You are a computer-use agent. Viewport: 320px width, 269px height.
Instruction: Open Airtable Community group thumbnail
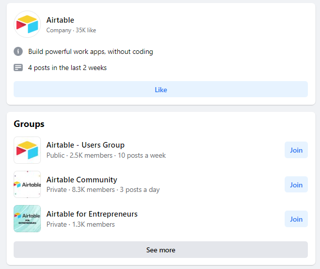click(x=27, y=184)
